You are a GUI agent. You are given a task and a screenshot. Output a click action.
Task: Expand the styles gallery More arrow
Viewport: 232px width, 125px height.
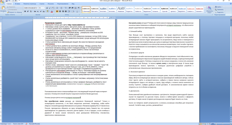point(205,12)
